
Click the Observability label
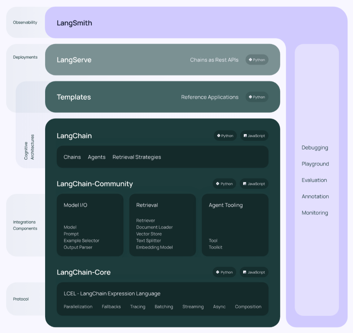[25, 23]
